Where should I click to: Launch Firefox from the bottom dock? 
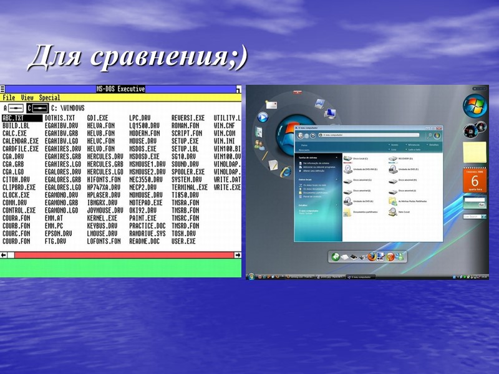click(371, 256)
